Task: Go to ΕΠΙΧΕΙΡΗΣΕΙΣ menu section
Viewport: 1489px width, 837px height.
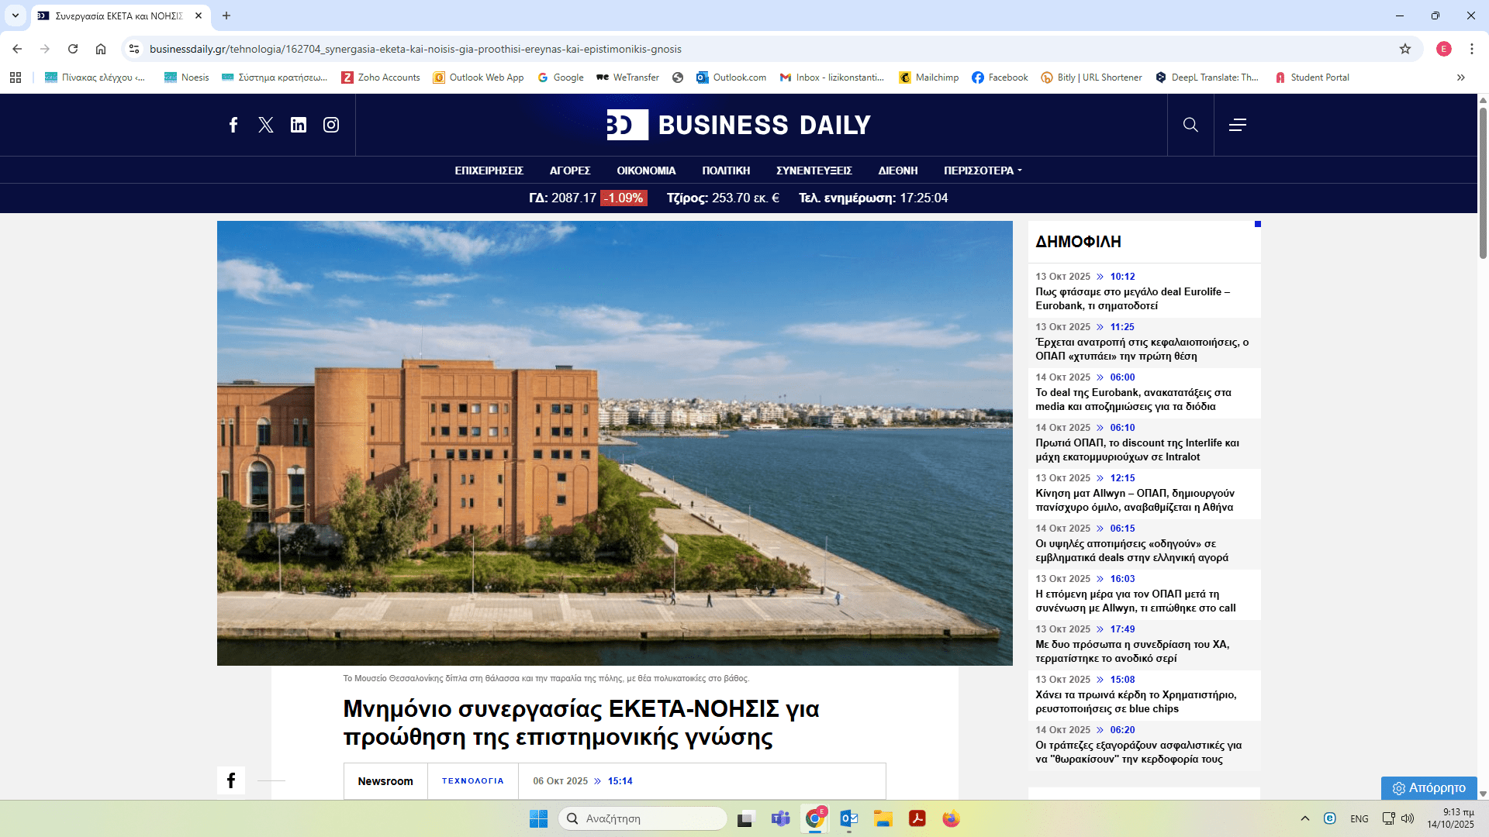Action: (x=489, y=170)
